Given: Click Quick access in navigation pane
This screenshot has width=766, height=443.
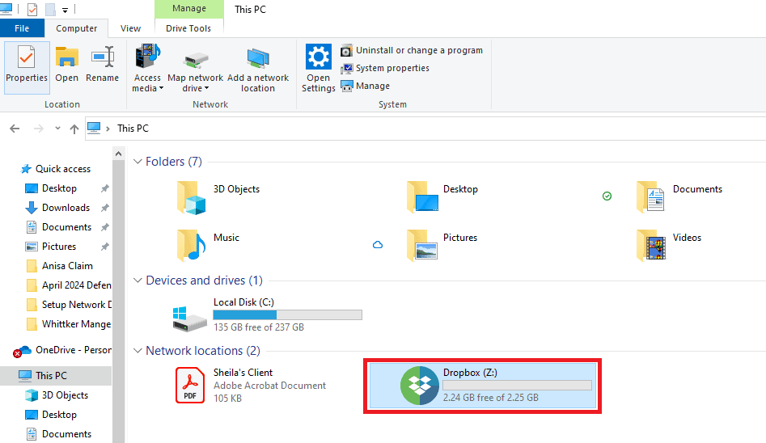Looking at the screenshot, I should (x=62, y=169).
